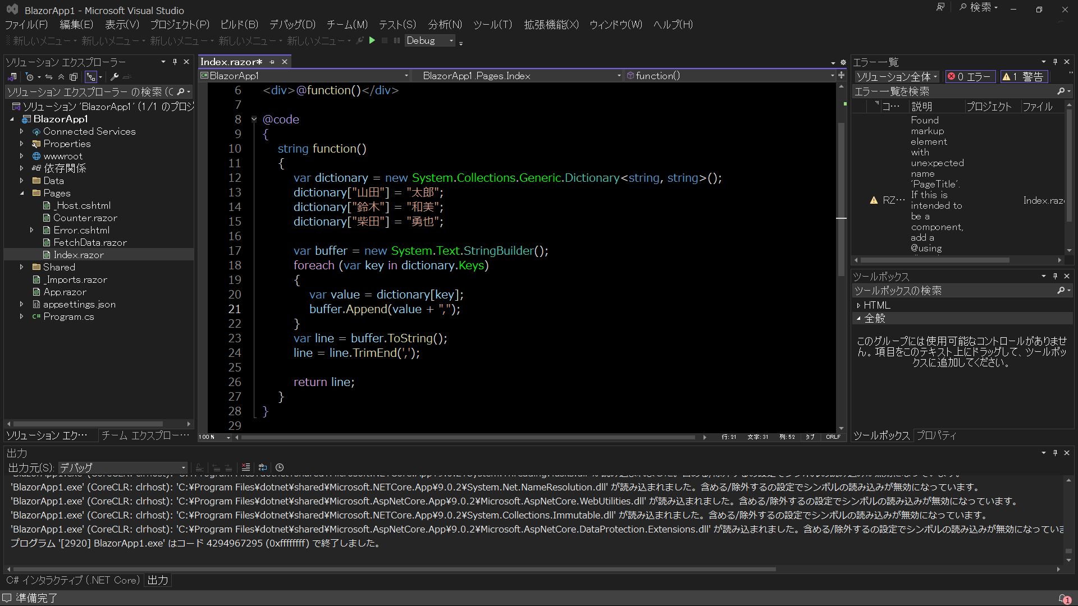Open the 検索 box in the title bar
The height and width of the screenshot is (606, 1078).
pyautogui.click(x=979, y=7)
